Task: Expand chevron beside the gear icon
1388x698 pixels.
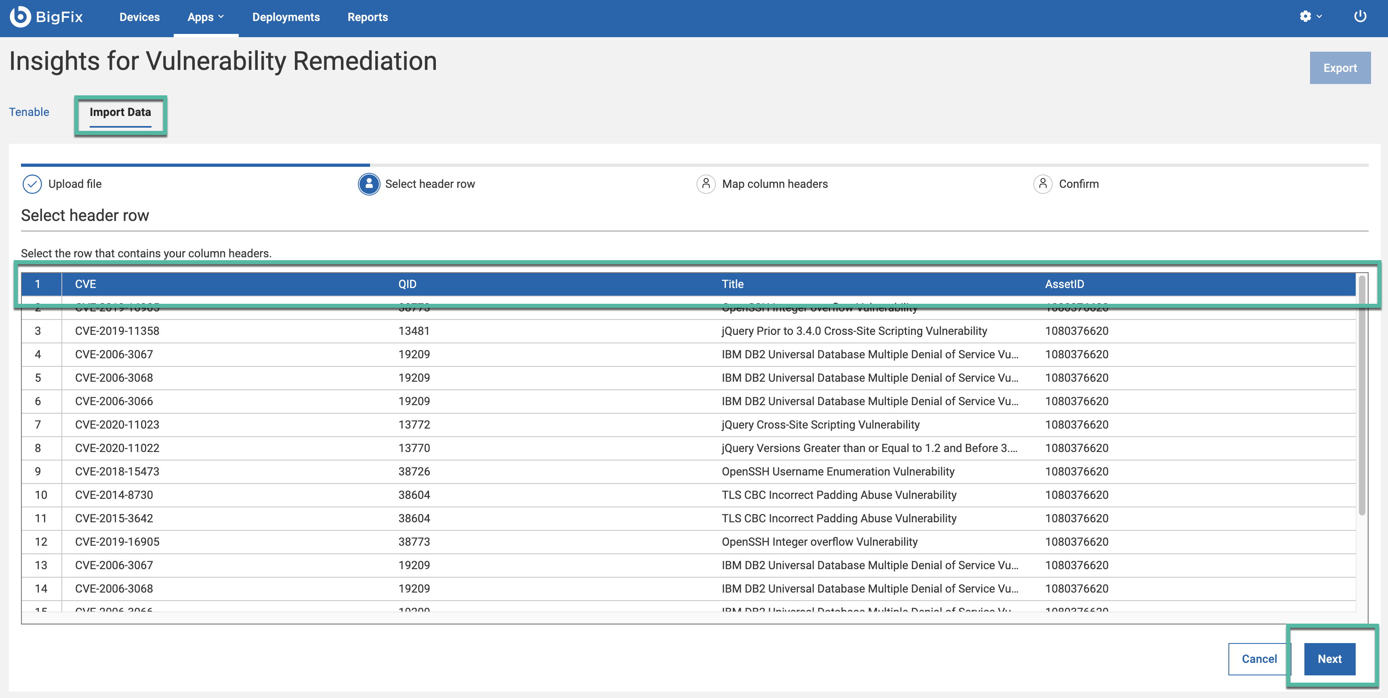Action: point(1319,17)
